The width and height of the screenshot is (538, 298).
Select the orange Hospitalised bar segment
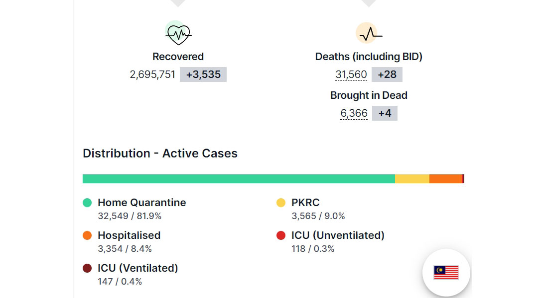(x=445, y=179)
